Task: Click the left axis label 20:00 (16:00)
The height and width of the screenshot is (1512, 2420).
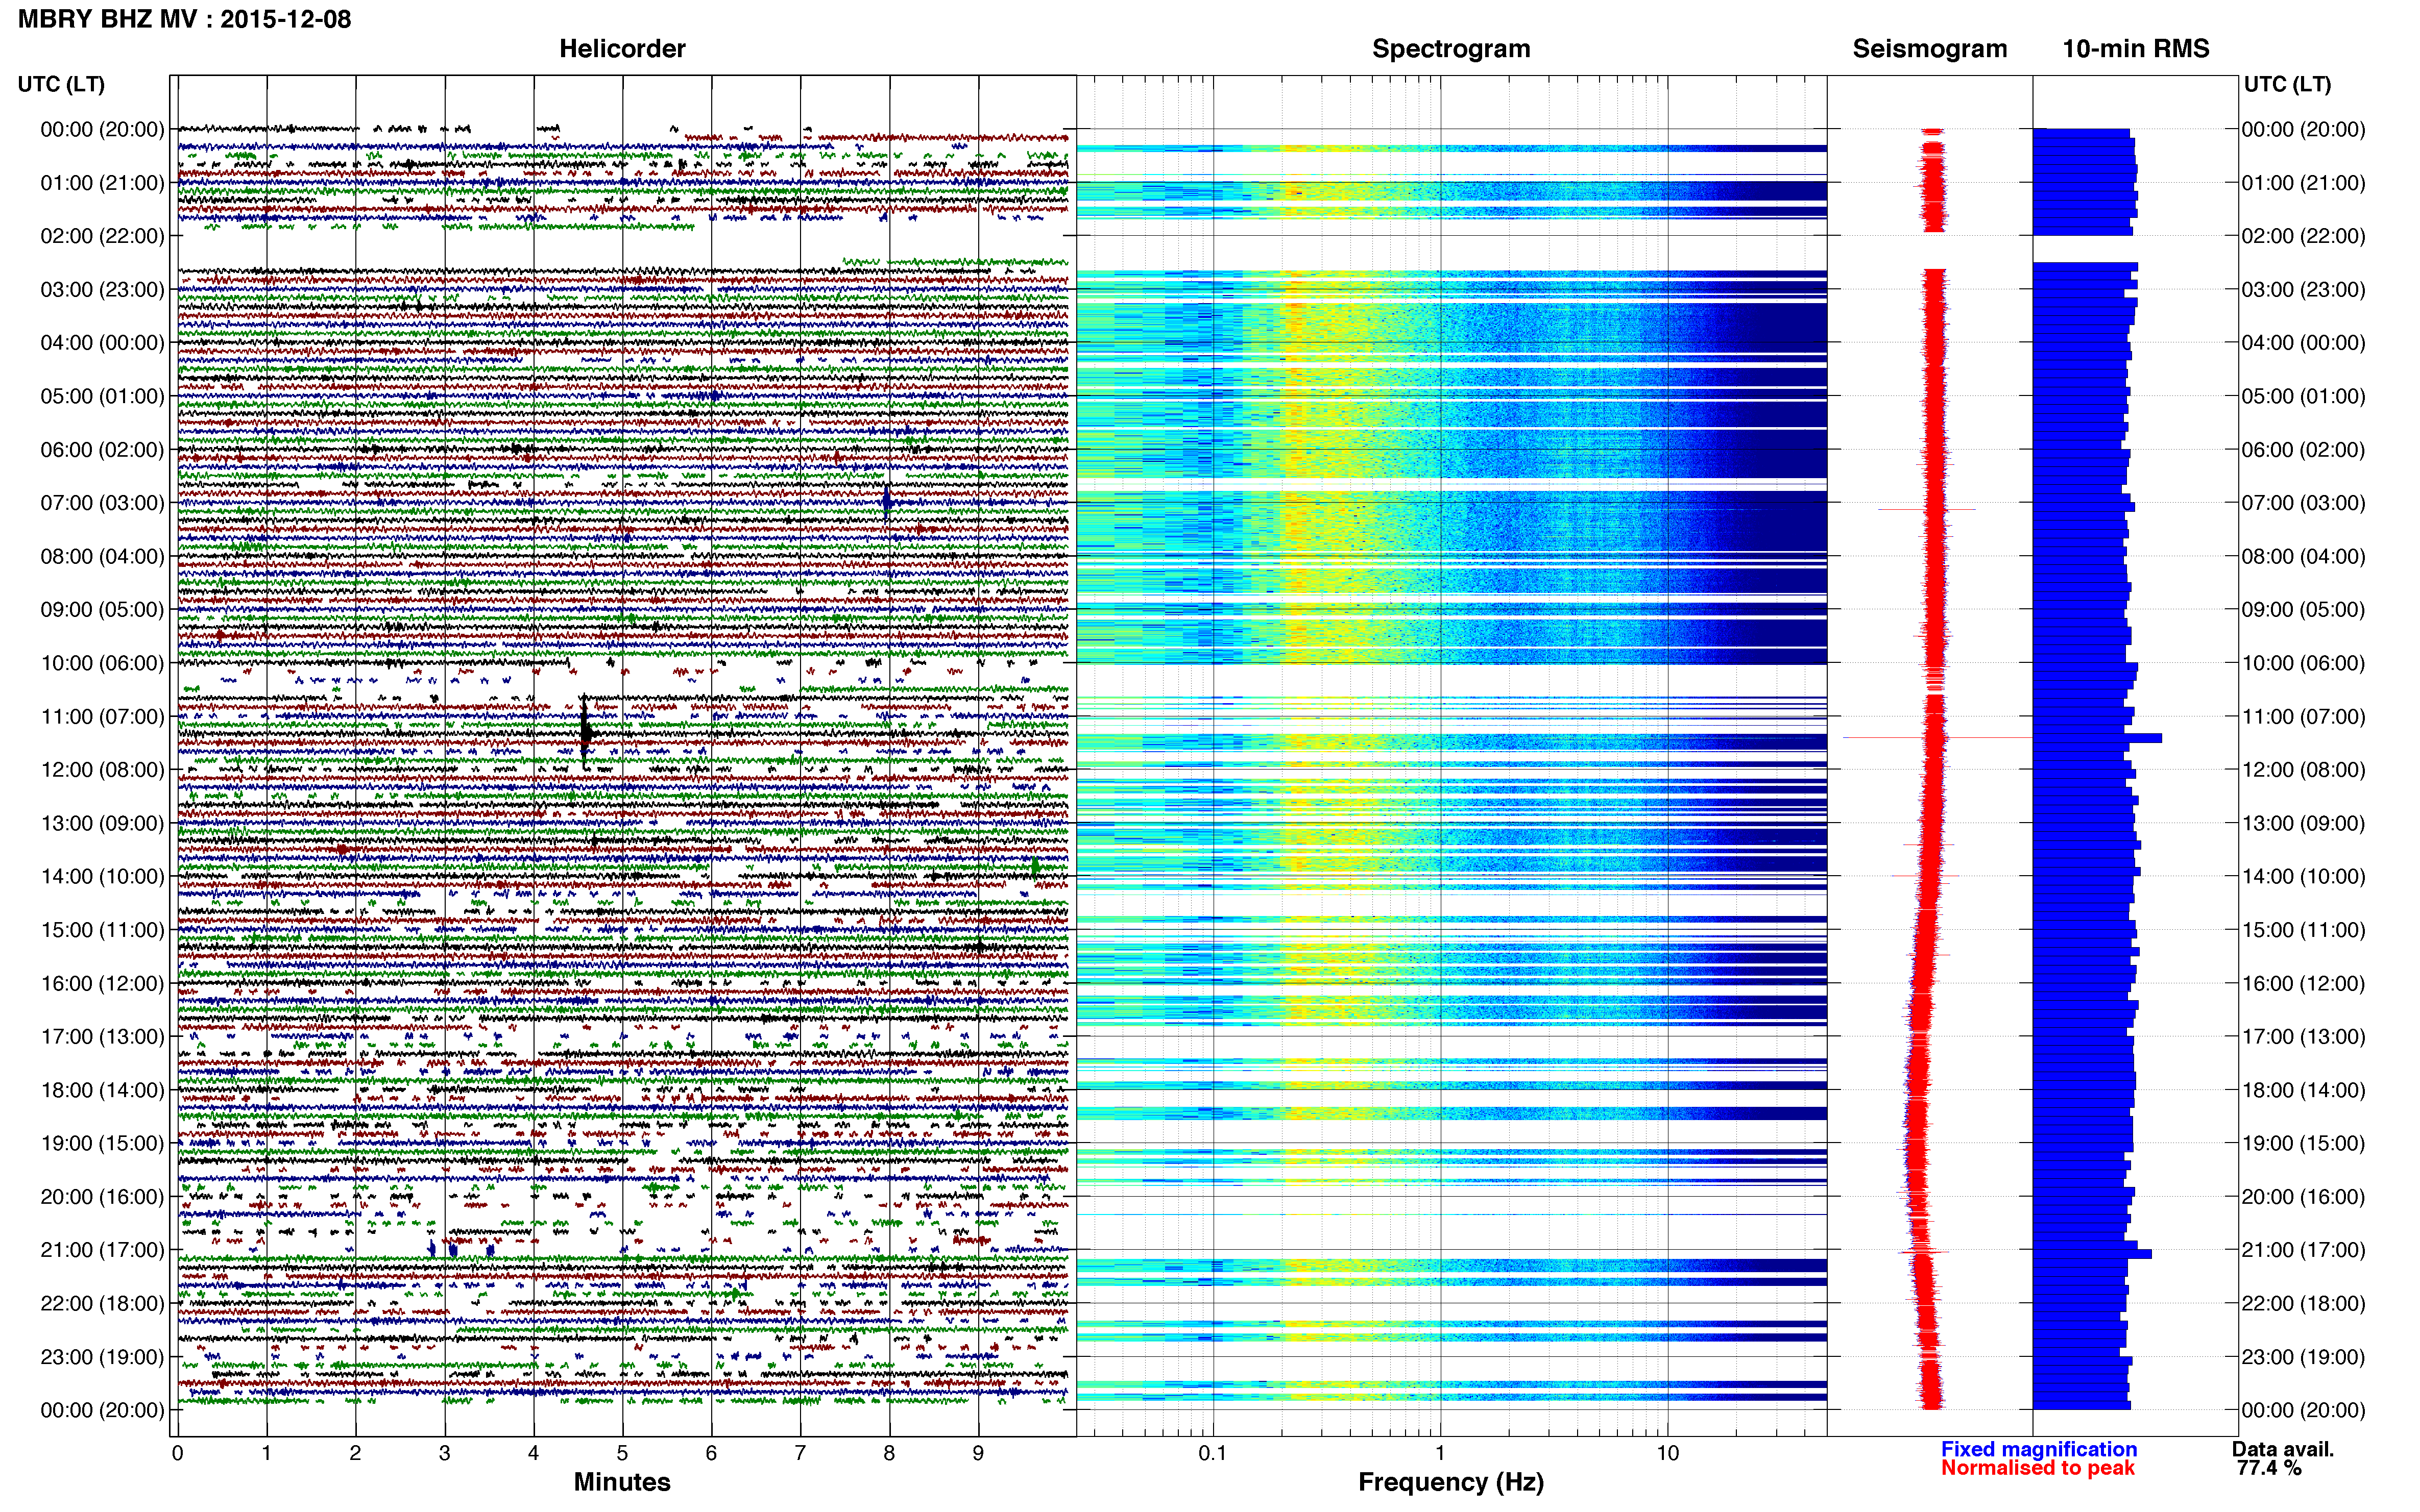Action: pos(102,1197)
